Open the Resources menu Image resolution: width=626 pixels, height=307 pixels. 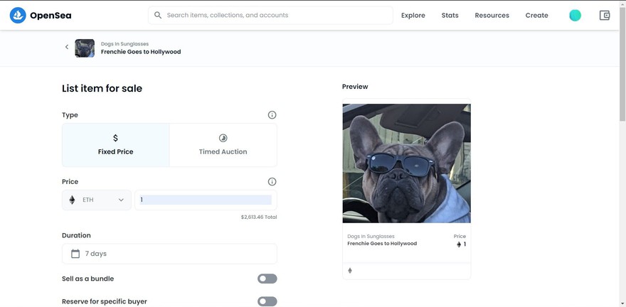tap(492, 15)
